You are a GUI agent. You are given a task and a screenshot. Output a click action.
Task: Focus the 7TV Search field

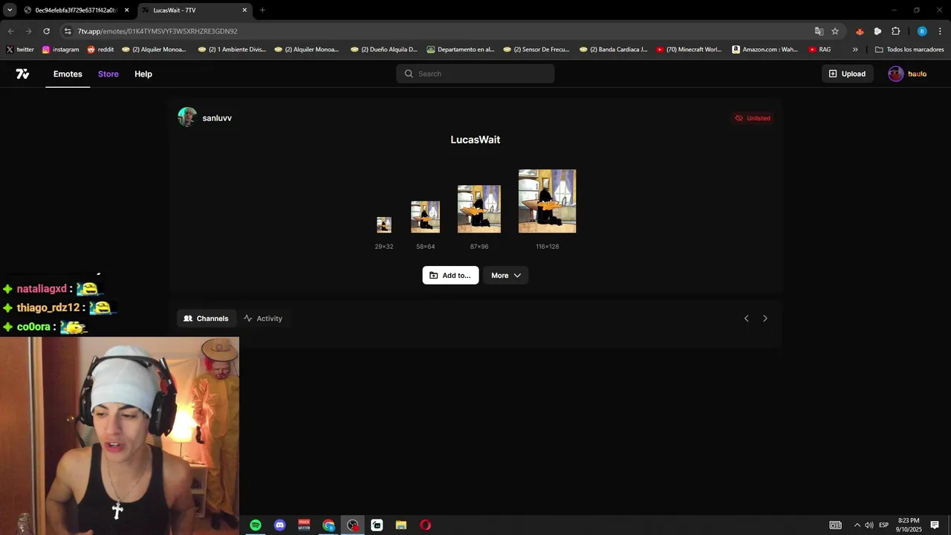[475, 74]
